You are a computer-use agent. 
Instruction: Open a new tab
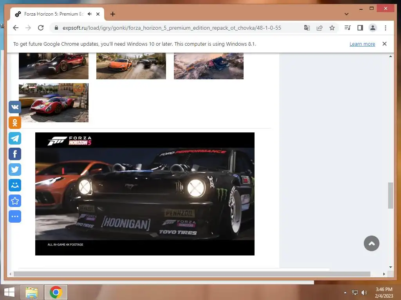(113, 14)
